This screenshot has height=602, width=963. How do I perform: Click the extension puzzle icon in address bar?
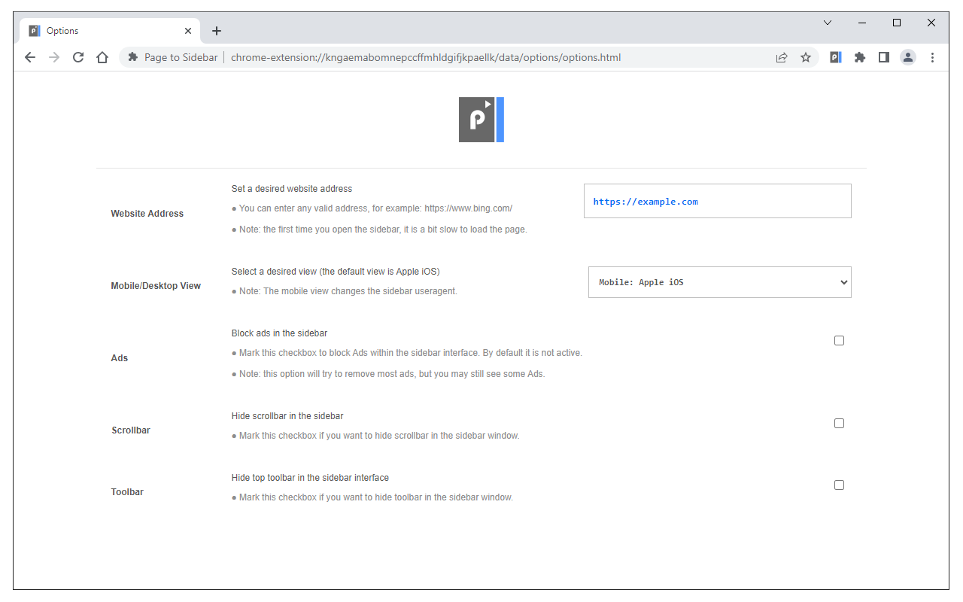(x=133, y=57)
